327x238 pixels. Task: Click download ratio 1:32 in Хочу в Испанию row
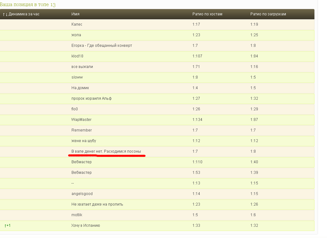[x=254, y=226]
